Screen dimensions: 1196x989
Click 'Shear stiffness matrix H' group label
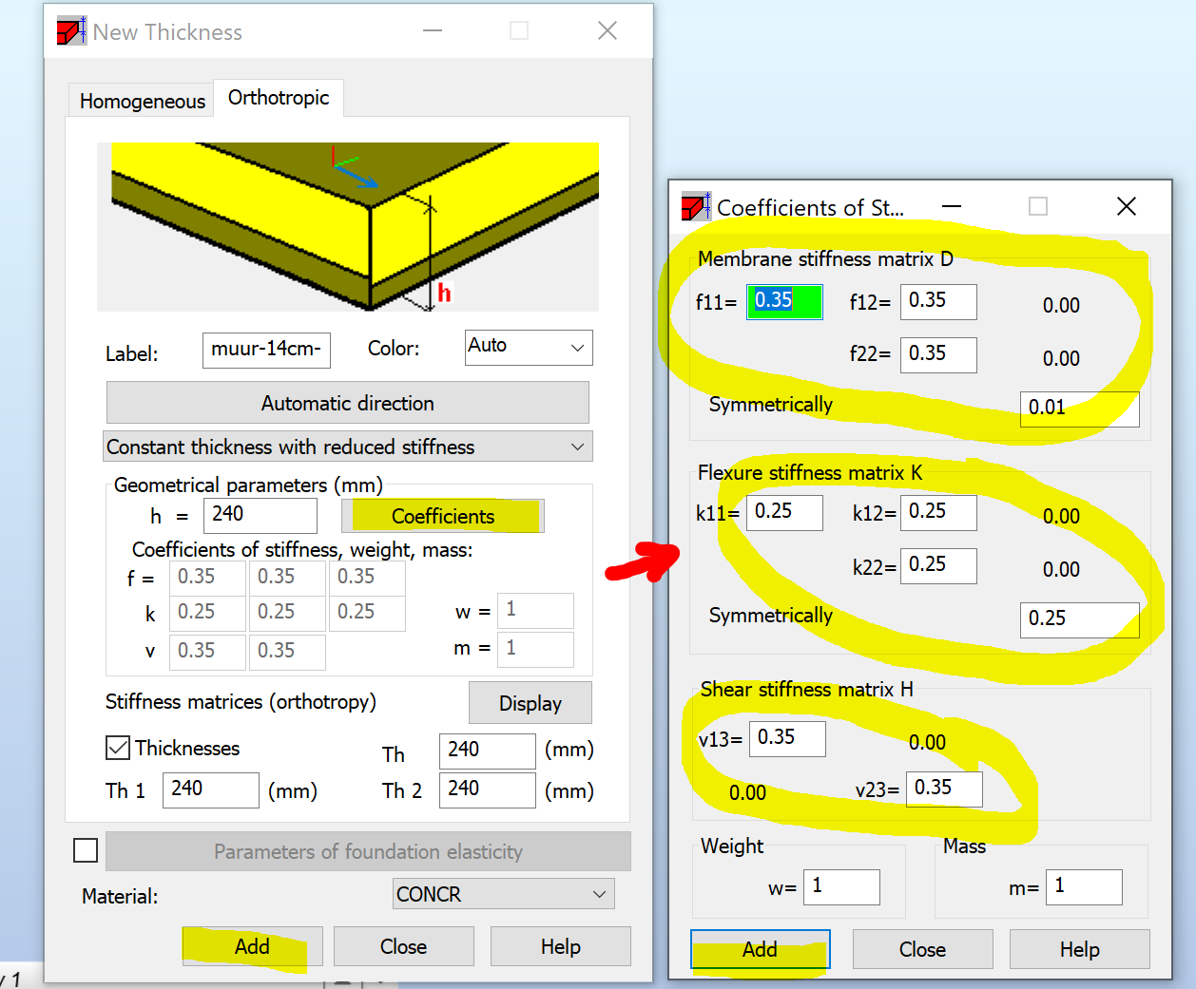pyautogui.click(x=806, y=689)
